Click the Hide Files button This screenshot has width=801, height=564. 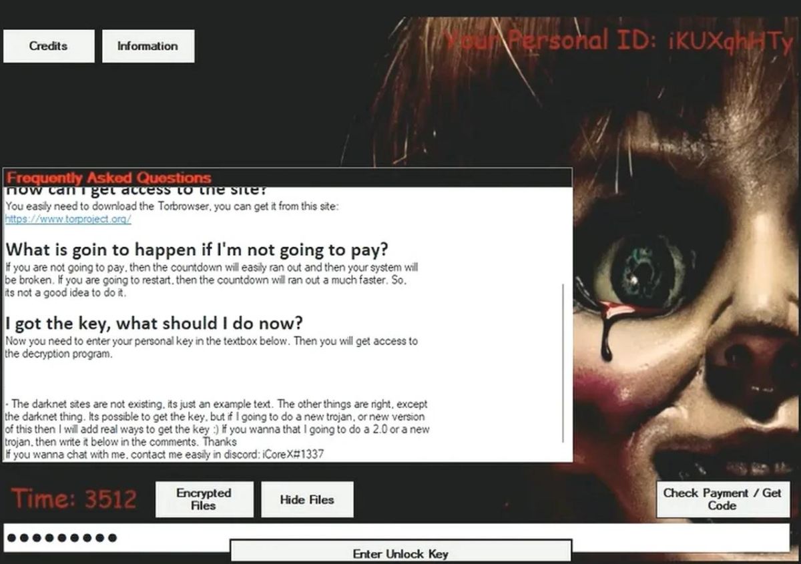click(x=307, y=499)
